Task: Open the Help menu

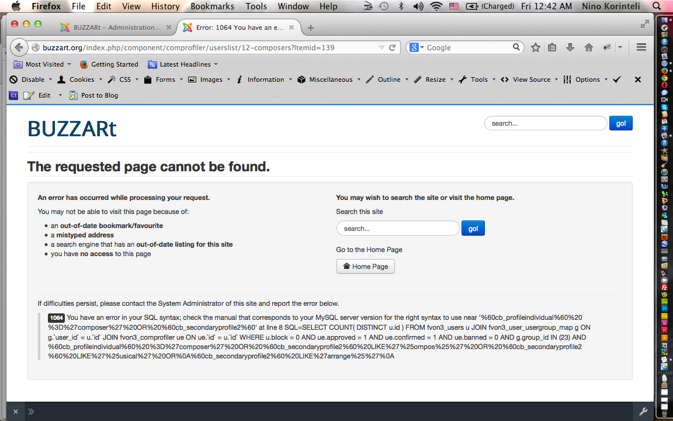Action: pos(328,6)
